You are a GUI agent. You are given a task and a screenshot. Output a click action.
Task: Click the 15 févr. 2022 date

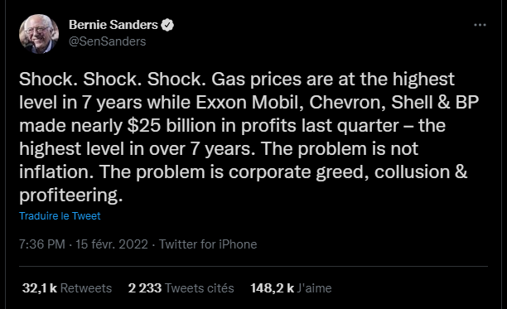coord(112,244)
